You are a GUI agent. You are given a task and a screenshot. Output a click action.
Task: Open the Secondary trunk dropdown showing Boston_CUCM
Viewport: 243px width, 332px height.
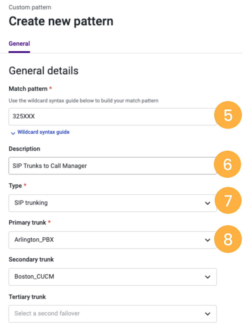(113, 277)
